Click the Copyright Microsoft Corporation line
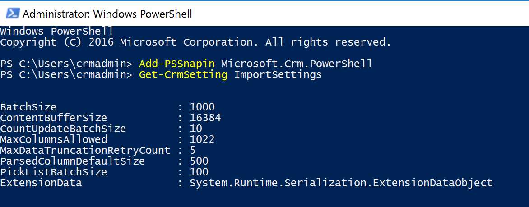The width and height of the screenshot is (529, 207). (195, 42)
